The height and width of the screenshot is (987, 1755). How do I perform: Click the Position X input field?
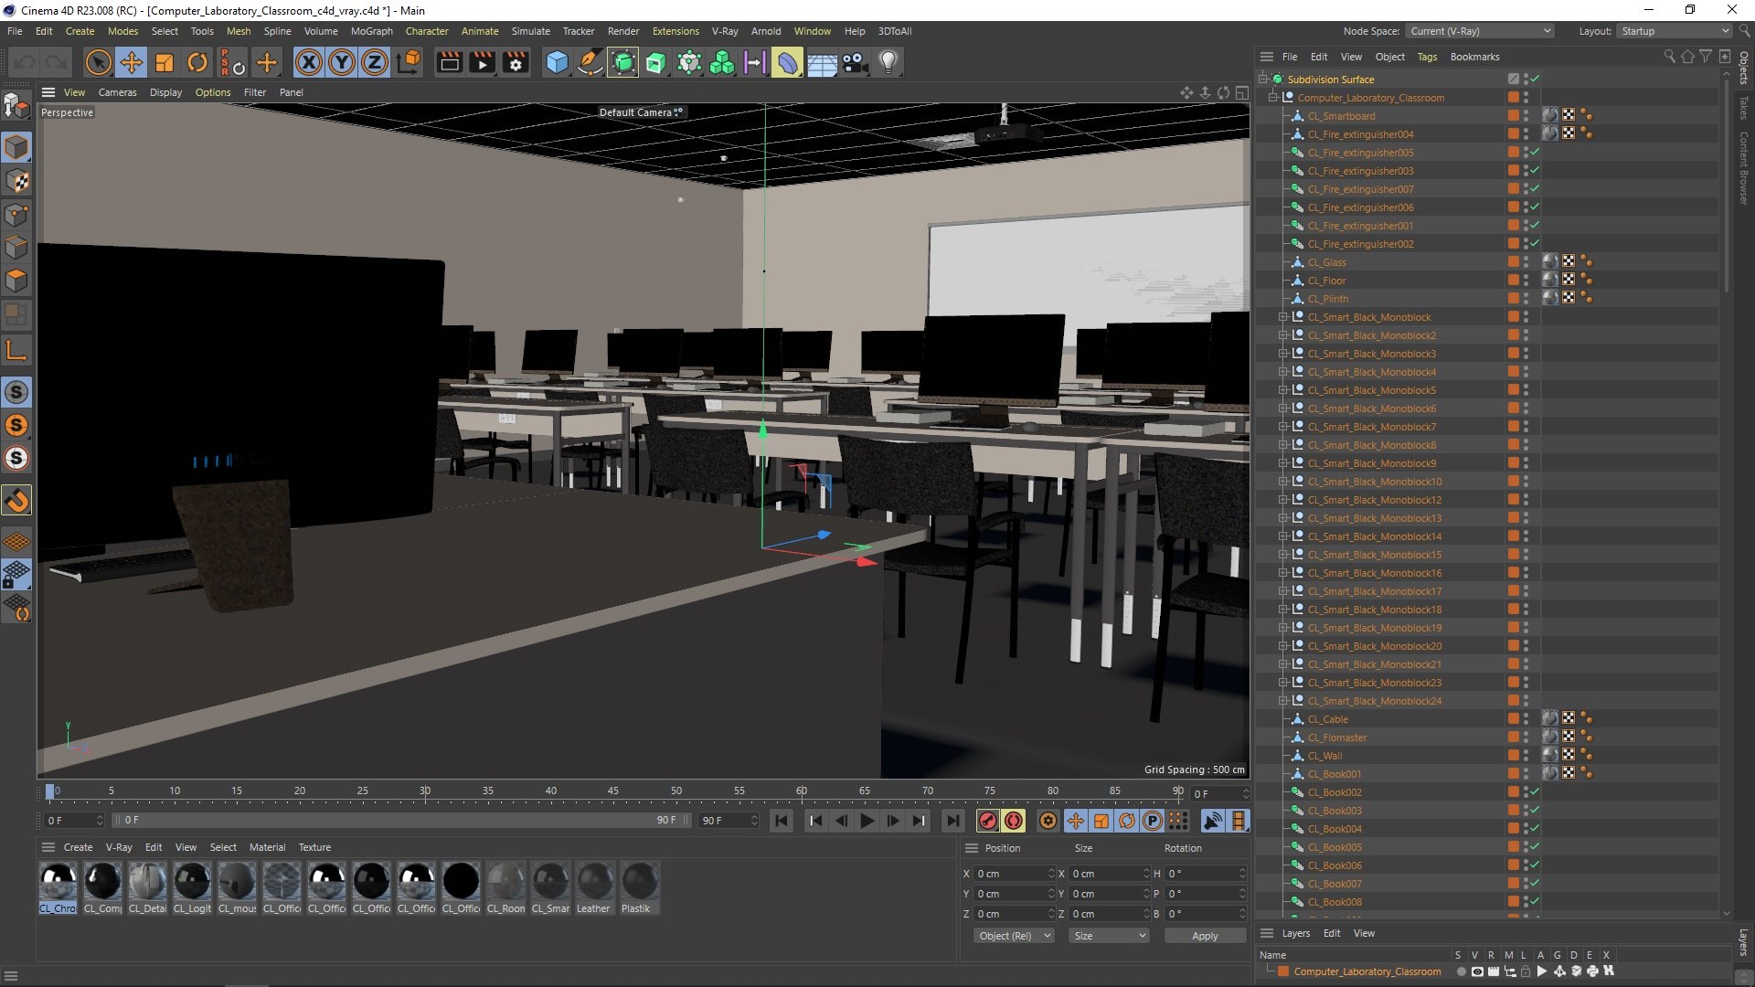pos(1013,874)
